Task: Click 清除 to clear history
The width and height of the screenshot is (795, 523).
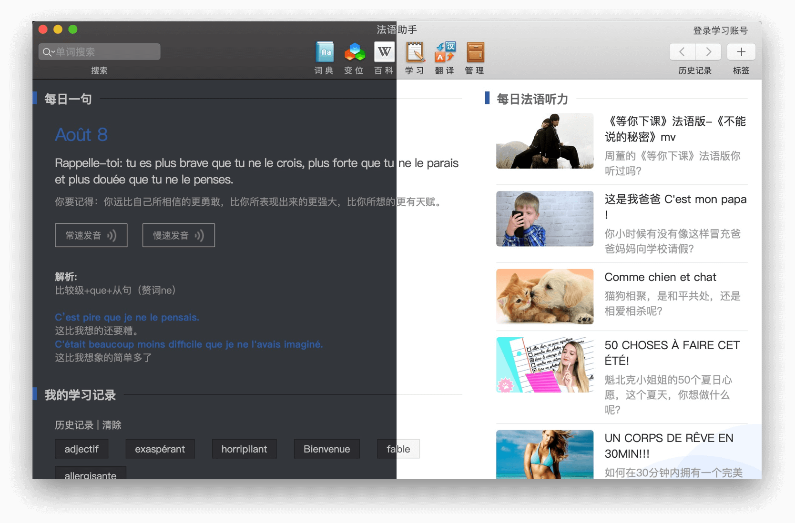Action: [112, 425]
